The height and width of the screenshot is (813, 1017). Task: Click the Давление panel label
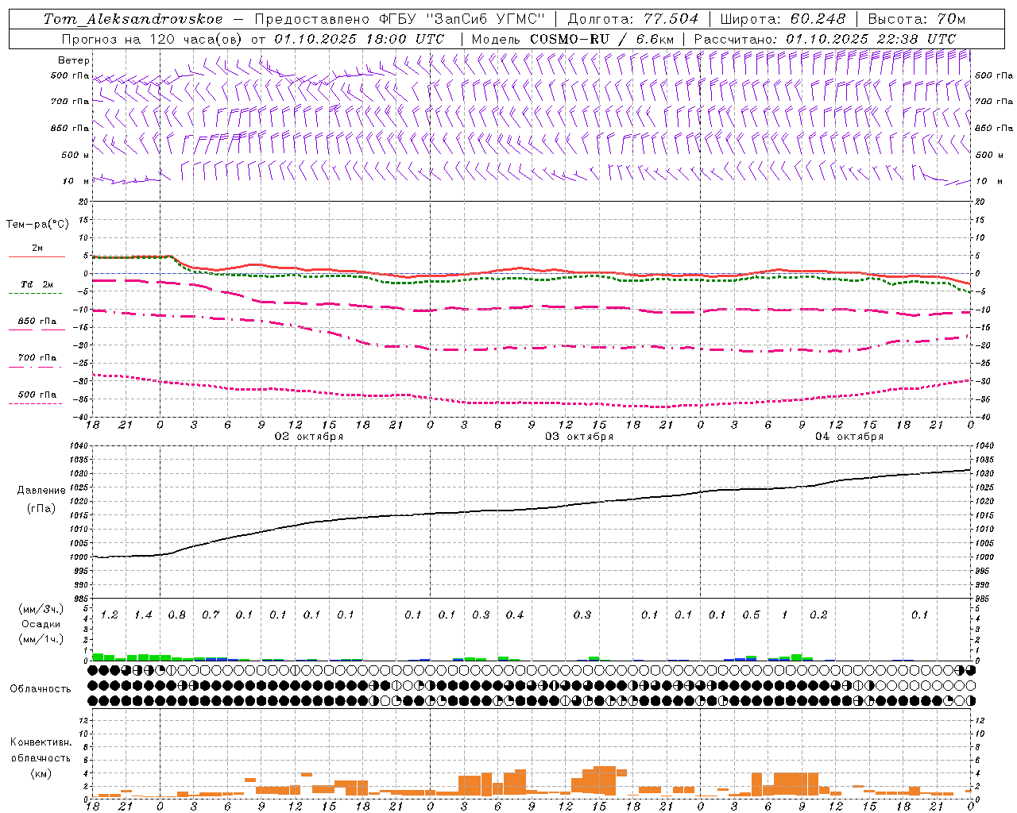click(41, 491)
